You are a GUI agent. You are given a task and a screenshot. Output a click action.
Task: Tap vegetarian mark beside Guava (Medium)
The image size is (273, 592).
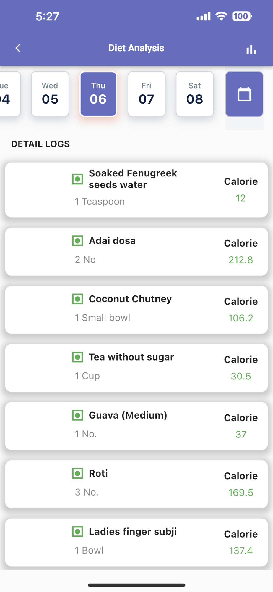tap(78, 415)
